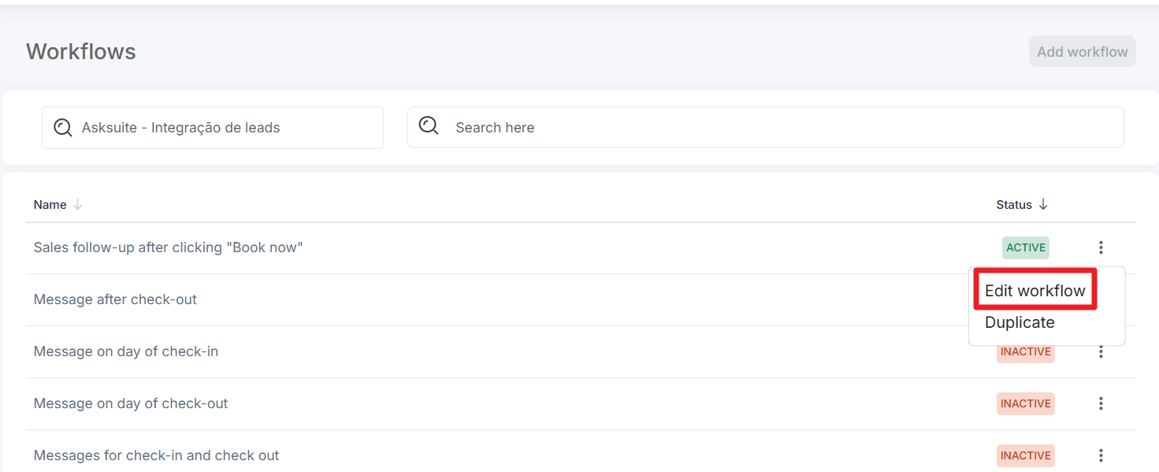Image resolution: width=1159 pixels, height=472 pixels.
Task: Open the Sales follow-up after clicking "Book now" workflow
Action: pos(168,247)
